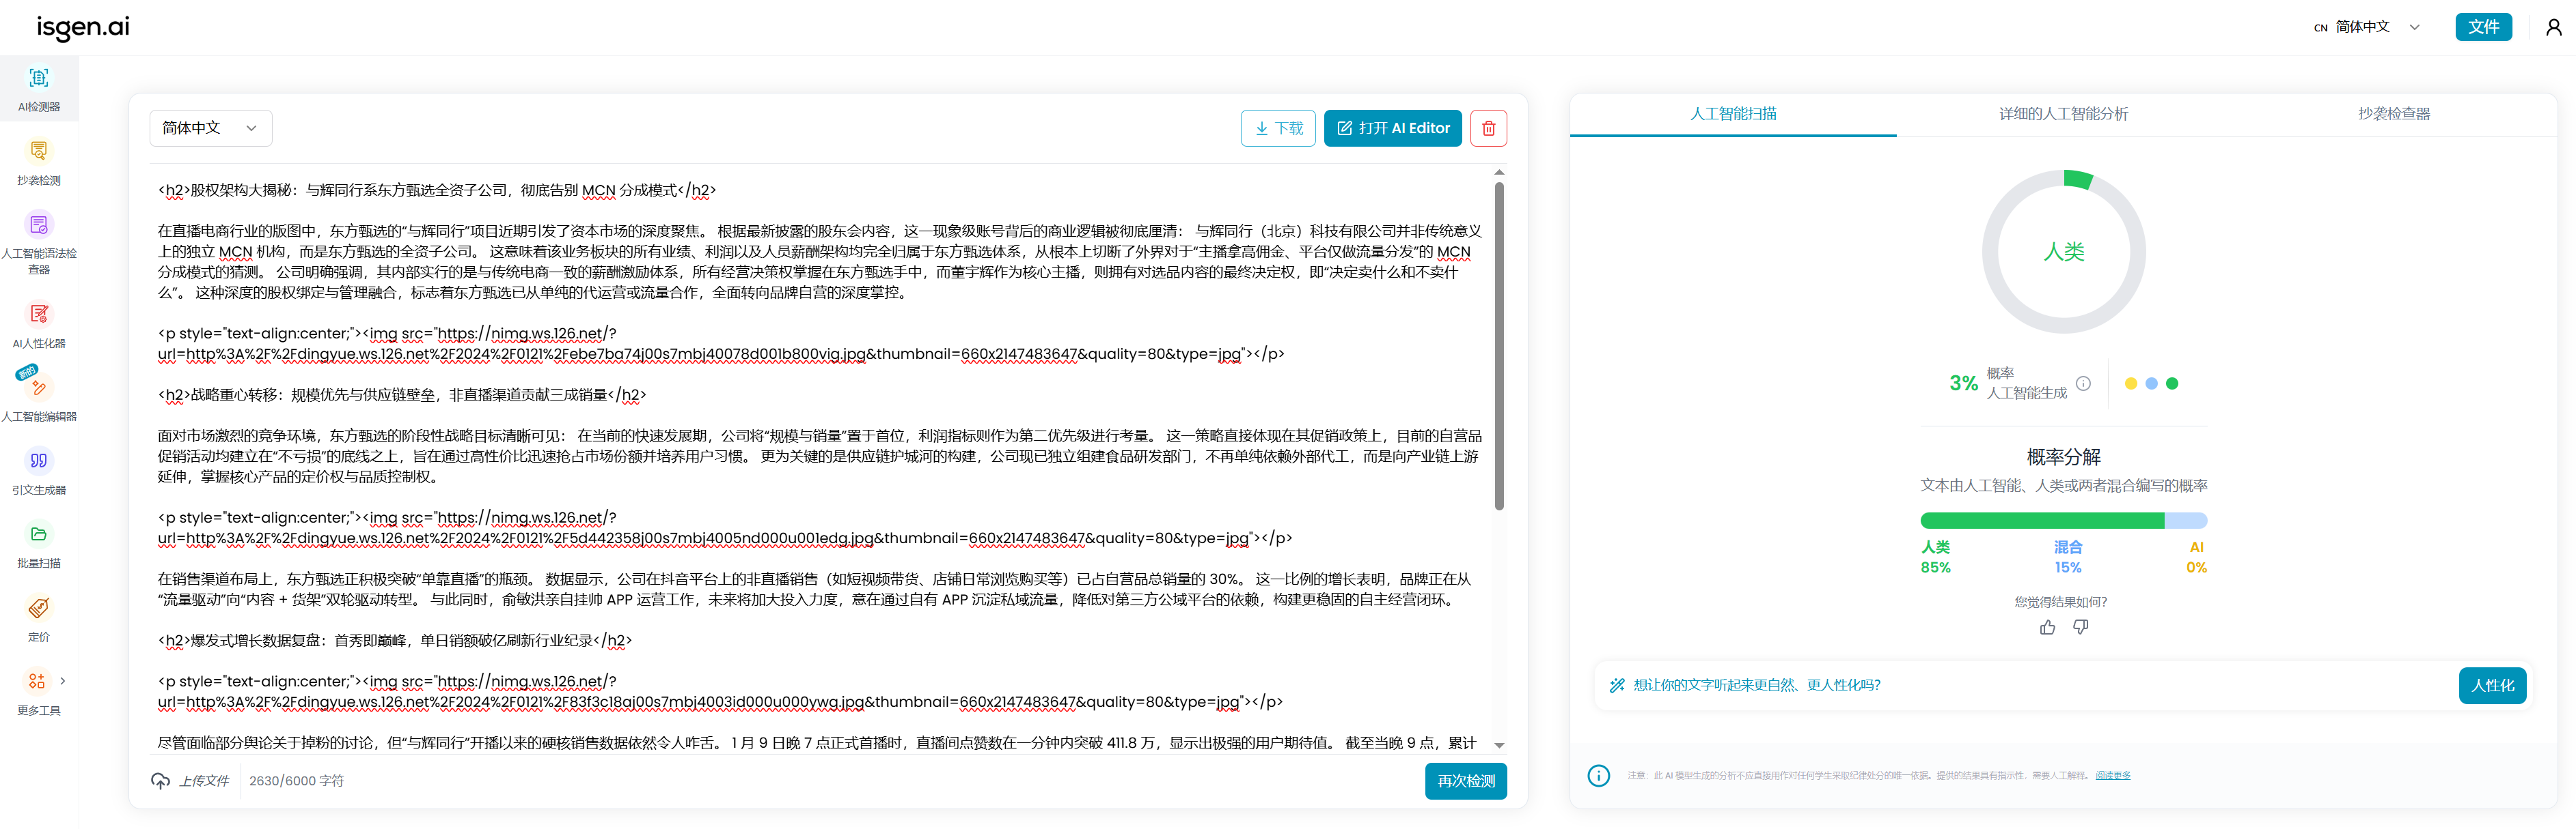The width and height of the screenshot is (2576, 829).
Task: Switch to the 抄袭检查器 tab
Action: click(x=2393, y=114)
